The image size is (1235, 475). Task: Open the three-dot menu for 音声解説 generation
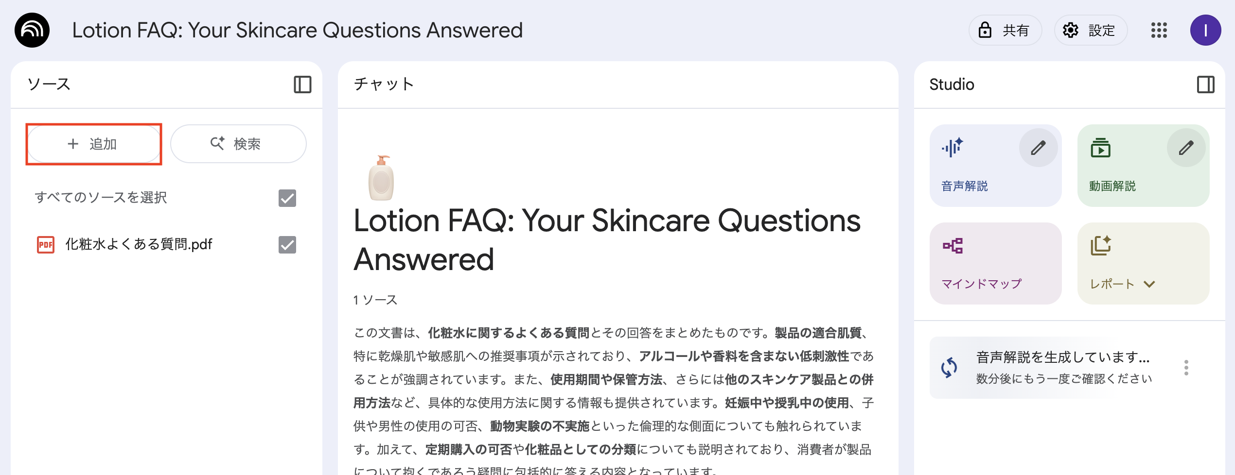coord(1186,368)
